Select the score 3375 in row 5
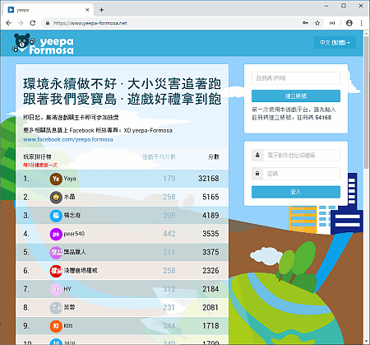 coord(210,252)
